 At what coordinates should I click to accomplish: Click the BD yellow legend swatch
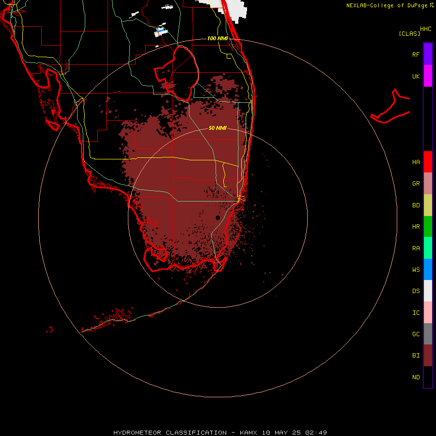click(428, 205)
